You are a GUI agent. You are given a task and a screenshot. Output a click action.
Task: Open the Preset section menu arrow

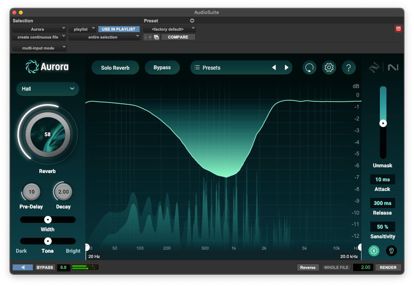pyautogui.click(x=192, y=21)
